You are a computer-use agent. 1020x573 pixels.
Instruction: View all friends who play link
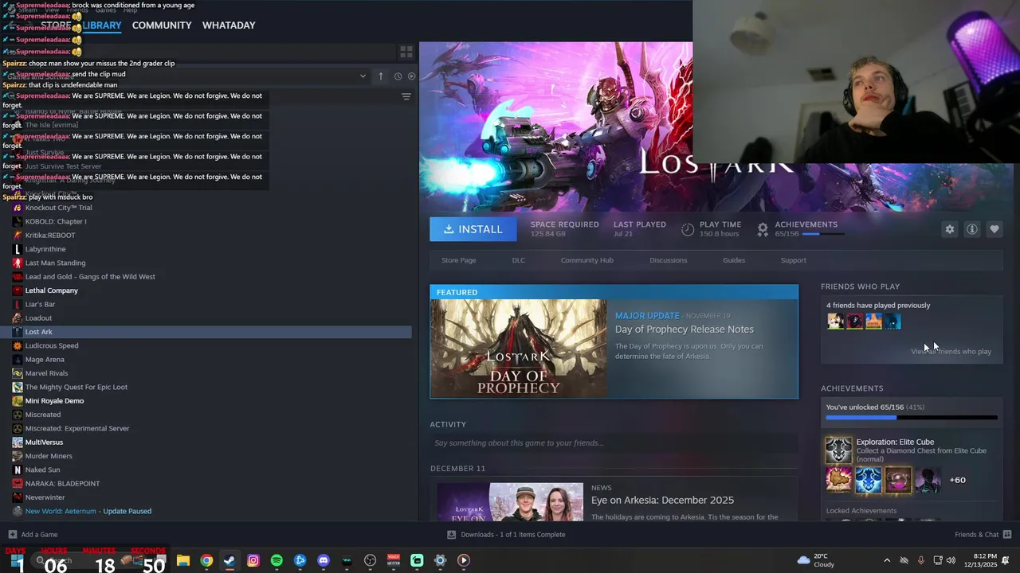click(951, 351)
